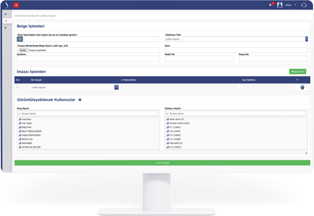
Task: Open the settings gear in left sidebar
Action: pyautogui.click(x=5, y=28)
